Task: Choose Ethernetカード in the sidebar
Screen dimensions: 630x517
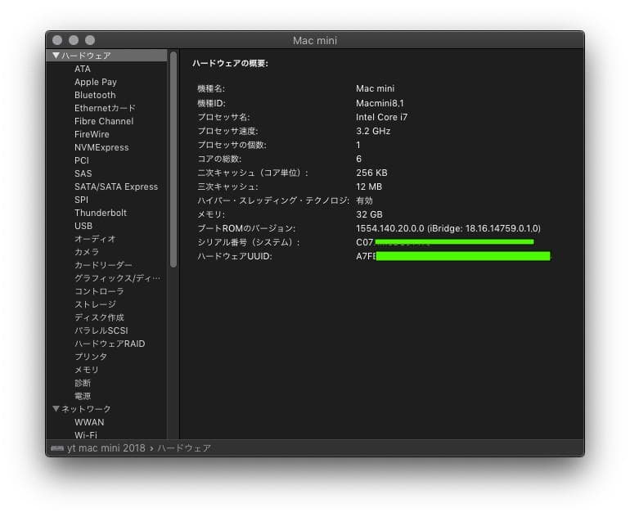Action: [105, 108]
